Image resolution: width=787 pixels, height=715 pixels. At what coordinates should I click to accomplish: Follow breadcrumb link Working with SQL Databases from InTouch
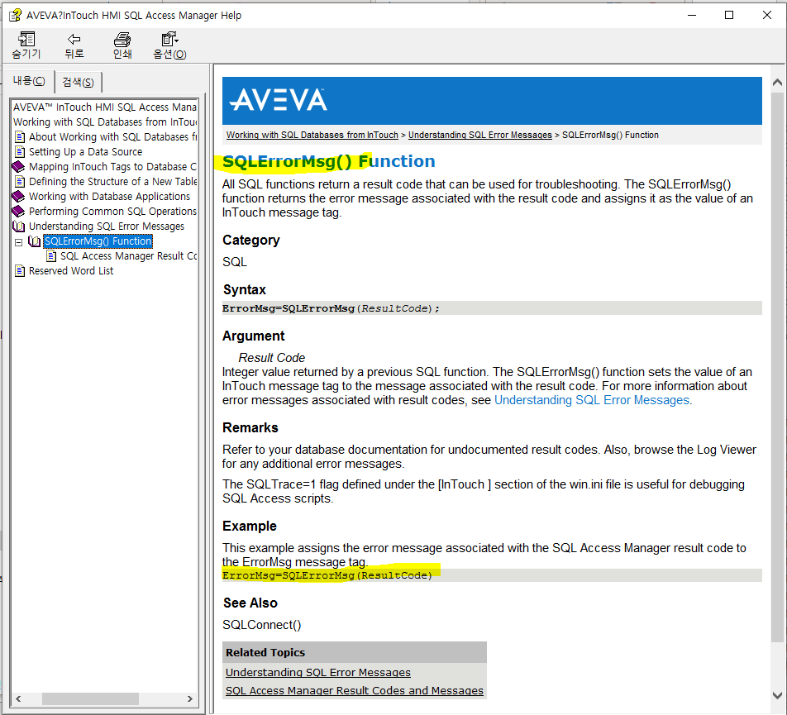point(312,135)
